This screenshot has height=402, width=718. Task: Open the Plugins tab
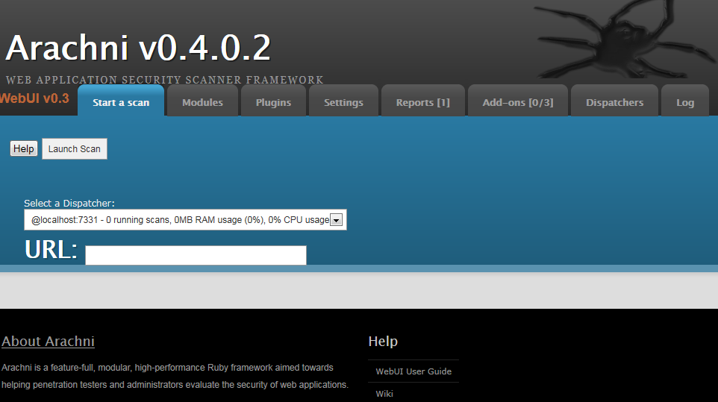[x=273, y=101]
